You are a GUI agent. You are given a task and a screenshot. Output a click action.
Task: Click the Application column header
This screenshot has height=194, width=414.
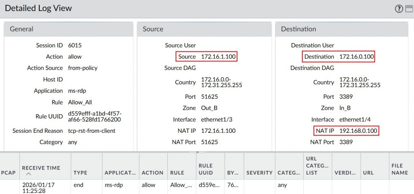[x=120, y=173]
